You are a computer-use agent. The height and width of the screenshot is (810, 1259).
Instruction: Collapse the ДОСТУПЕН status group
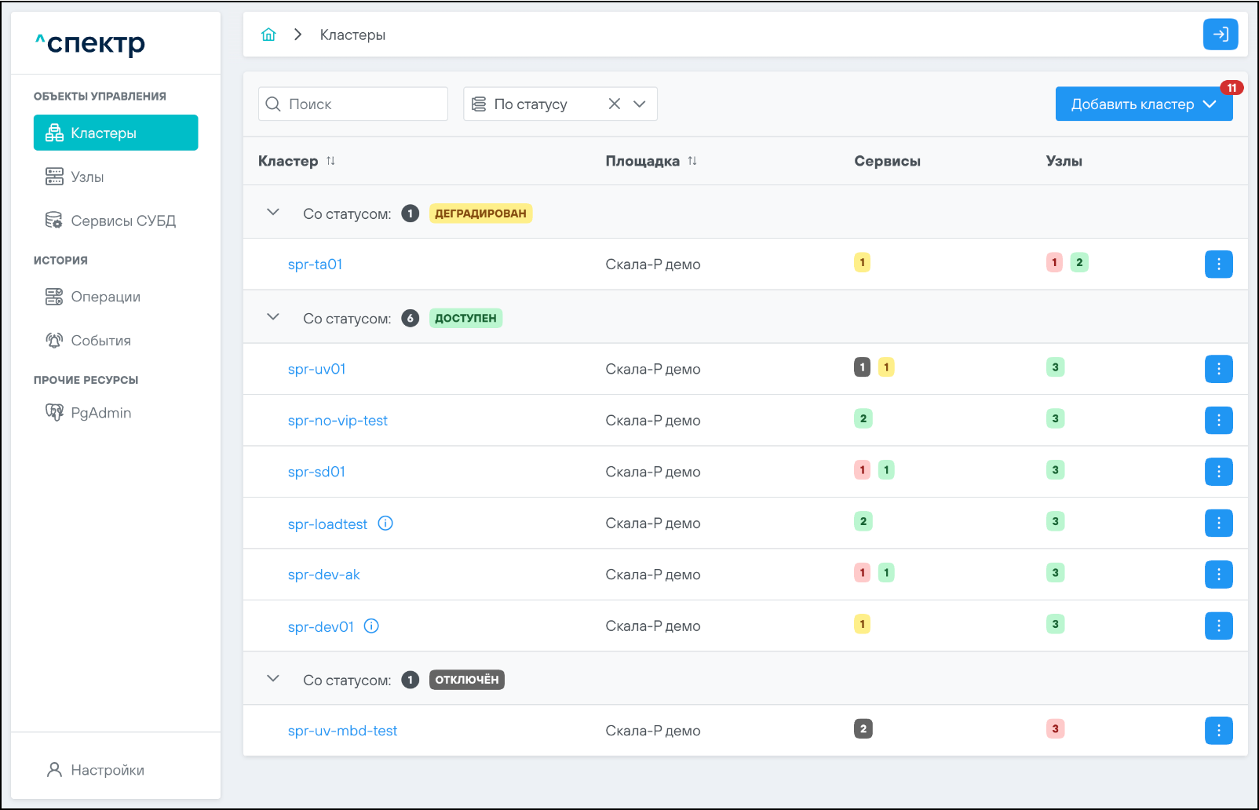[273, 317]
